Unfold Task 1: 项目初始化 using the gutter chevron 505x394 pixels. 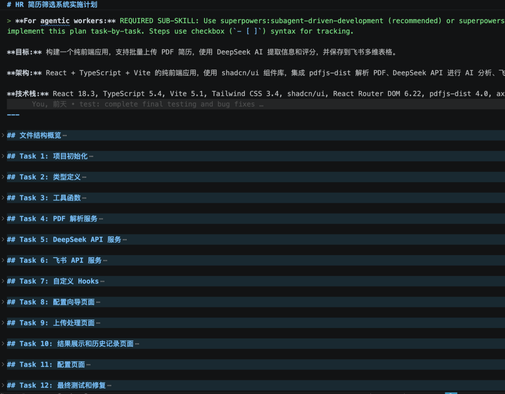coord(3,156)
